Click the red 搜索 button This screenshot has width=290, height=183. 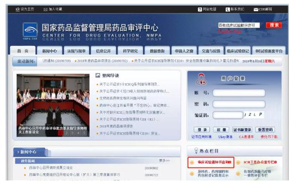point(274,25)
